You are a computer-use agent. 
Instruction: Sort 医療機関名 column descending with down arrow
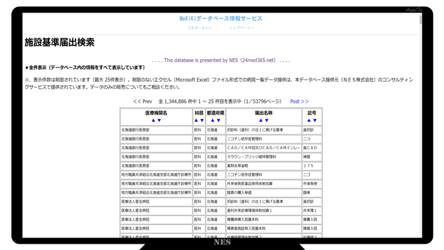(159, 120)
